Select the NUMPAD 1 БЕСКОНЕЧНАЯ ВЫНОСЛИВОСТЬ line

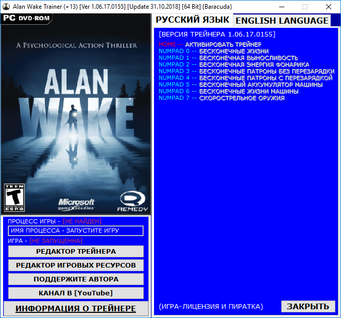[228, 58]
